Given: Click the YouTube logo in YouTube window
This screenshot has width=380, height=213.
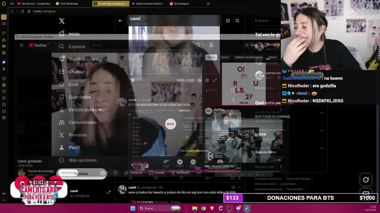Looking at the screenshot, I should tap(38, 45).
